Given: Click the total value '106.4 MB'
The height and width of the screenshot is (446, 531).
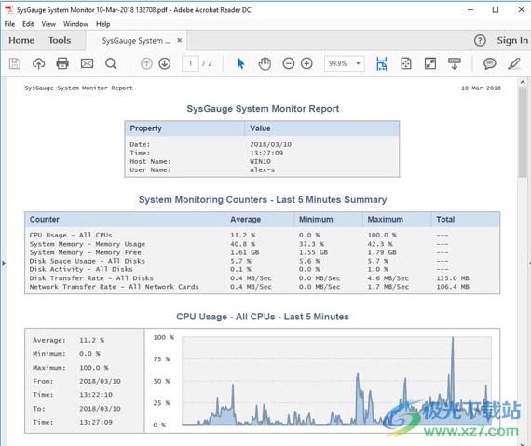Looking at the screenshot, I should [453, 287].
